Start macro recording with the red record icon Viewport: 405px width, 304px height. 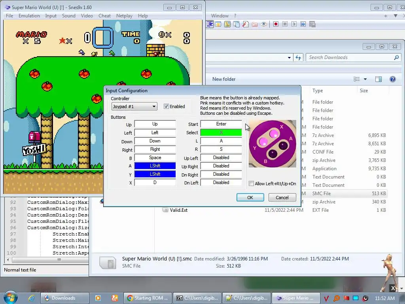(276, 24)
